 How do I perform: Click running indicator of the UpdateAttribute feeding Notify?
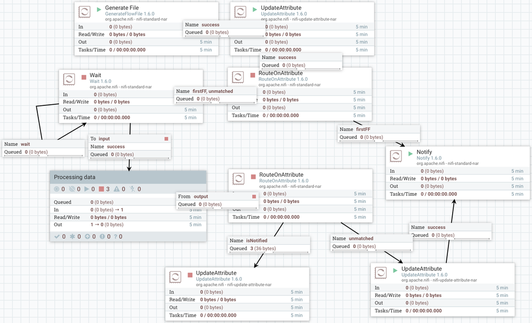[x=395, y=270]
